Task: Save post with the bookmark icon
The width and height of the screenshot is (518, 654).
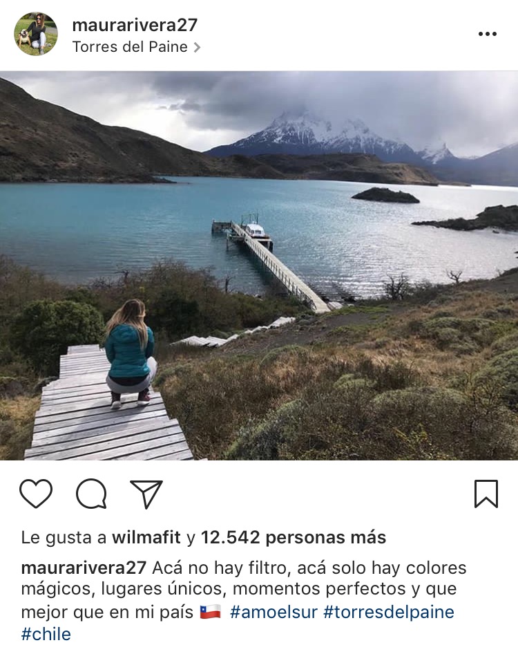Action: [486, 494]
